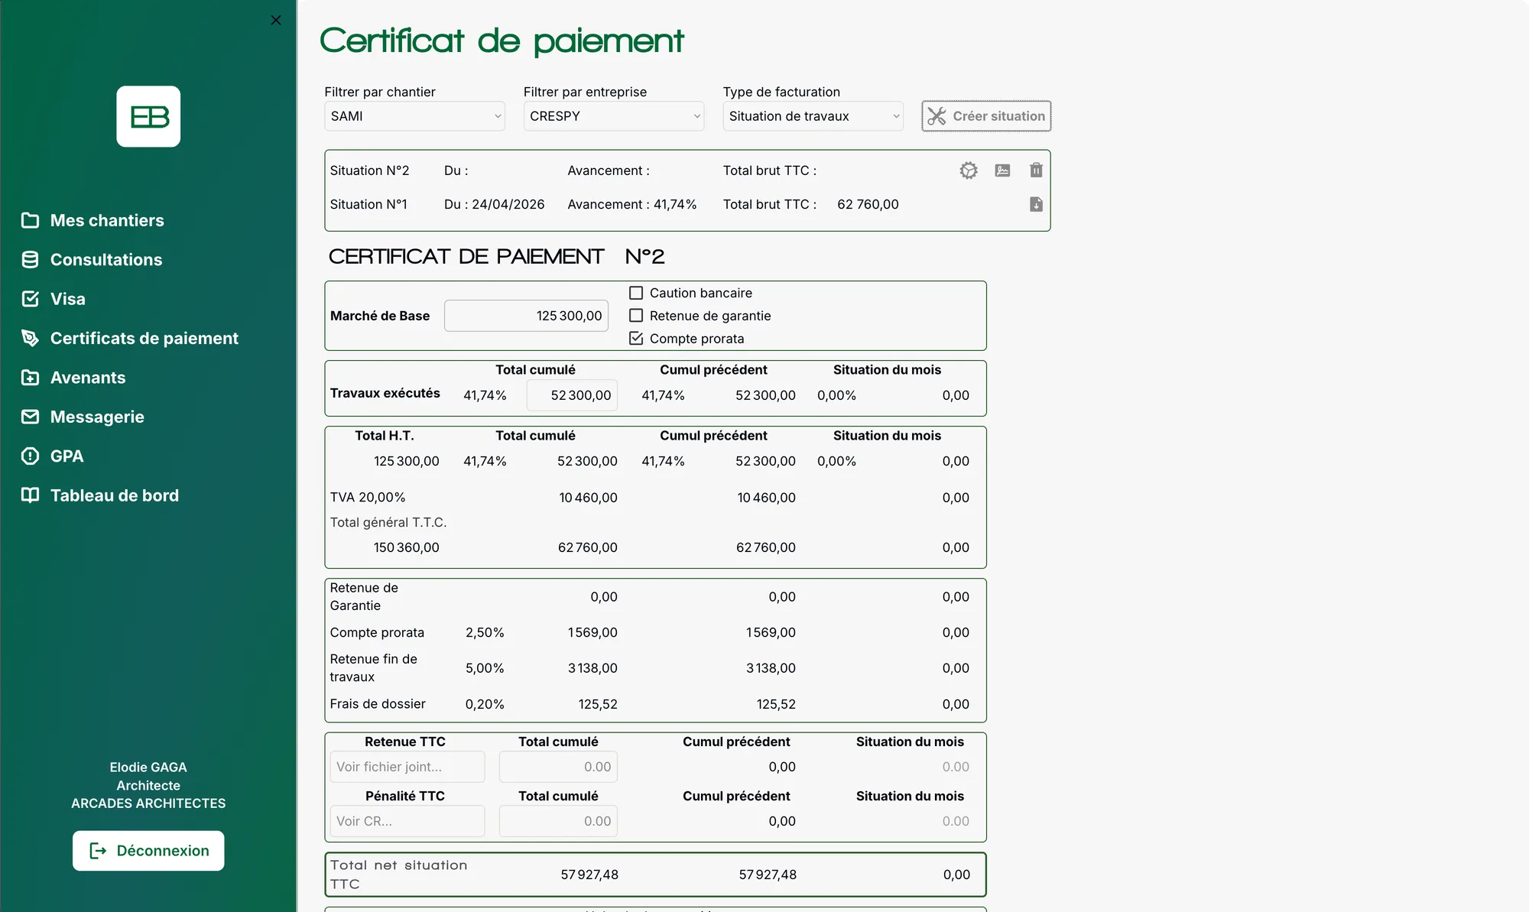Delete Situation N°2 with the trash icon
Image resolution: width=1529 pixels, height=912 pixels.
(x=1036, y=170)
